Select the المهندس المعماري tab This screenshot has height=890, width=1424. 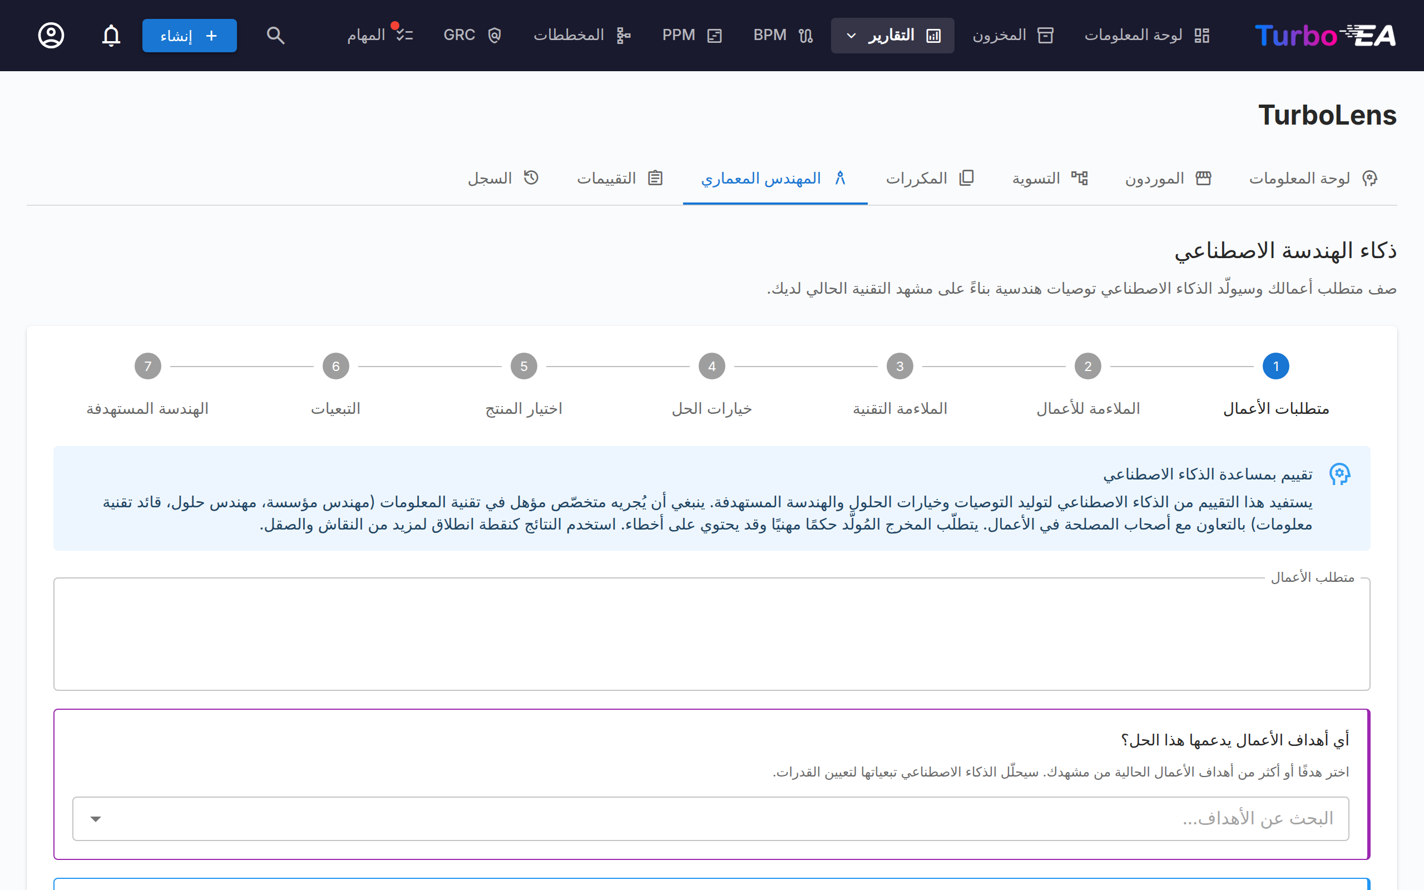coord(775,179)
